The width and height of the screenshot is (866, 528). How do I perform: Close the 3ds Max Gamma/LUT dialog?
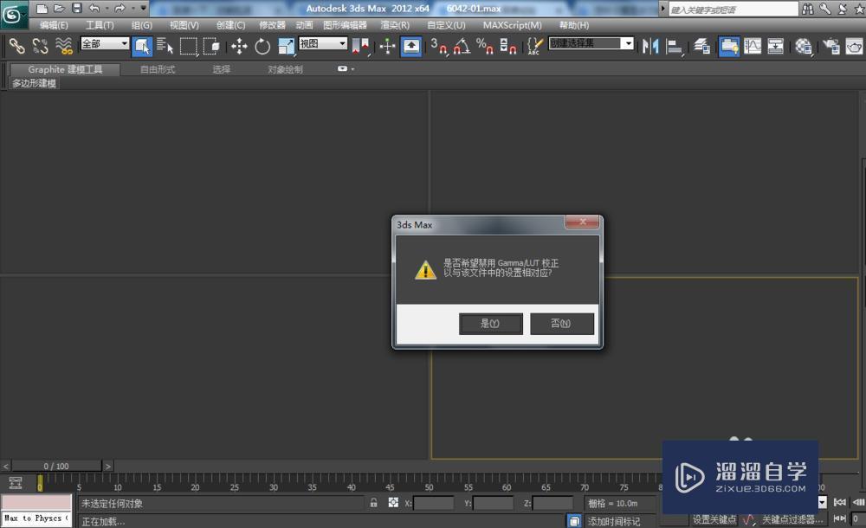click(x=582, y=222)
